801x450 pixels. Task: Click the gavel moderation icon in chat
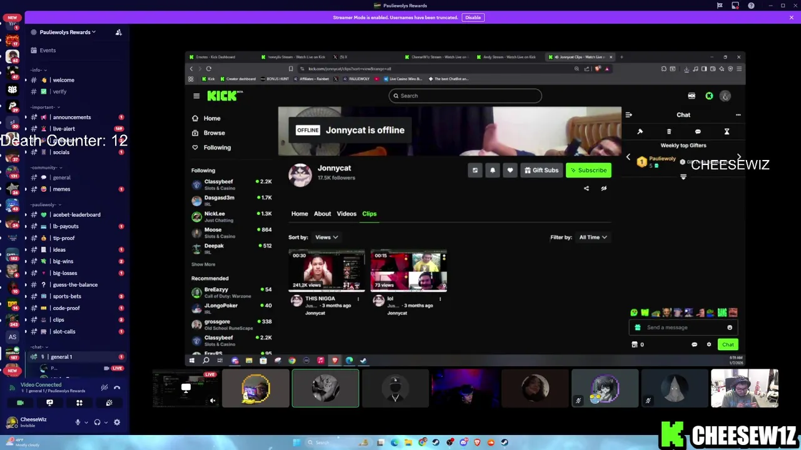point(640,132)
